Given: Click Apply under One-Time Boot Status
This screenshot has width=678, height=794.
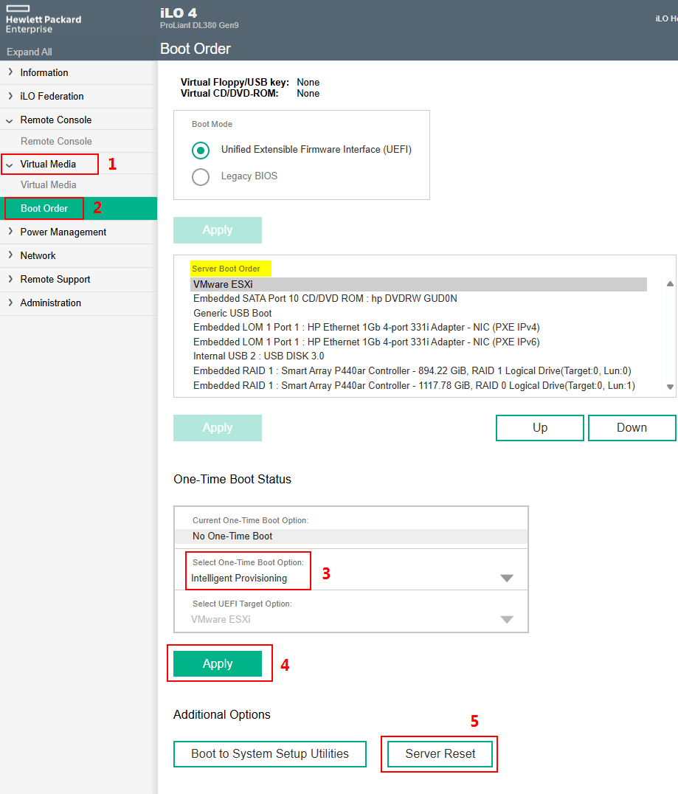Looking at the screenshot, I should [218, 663].
